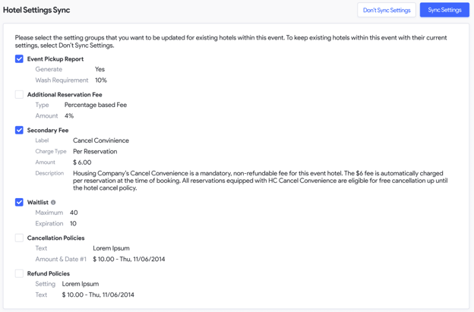Screen dimensions: 474x312
Task: Uncheck the Event Pickup Report checkbox
Action: 19,59
